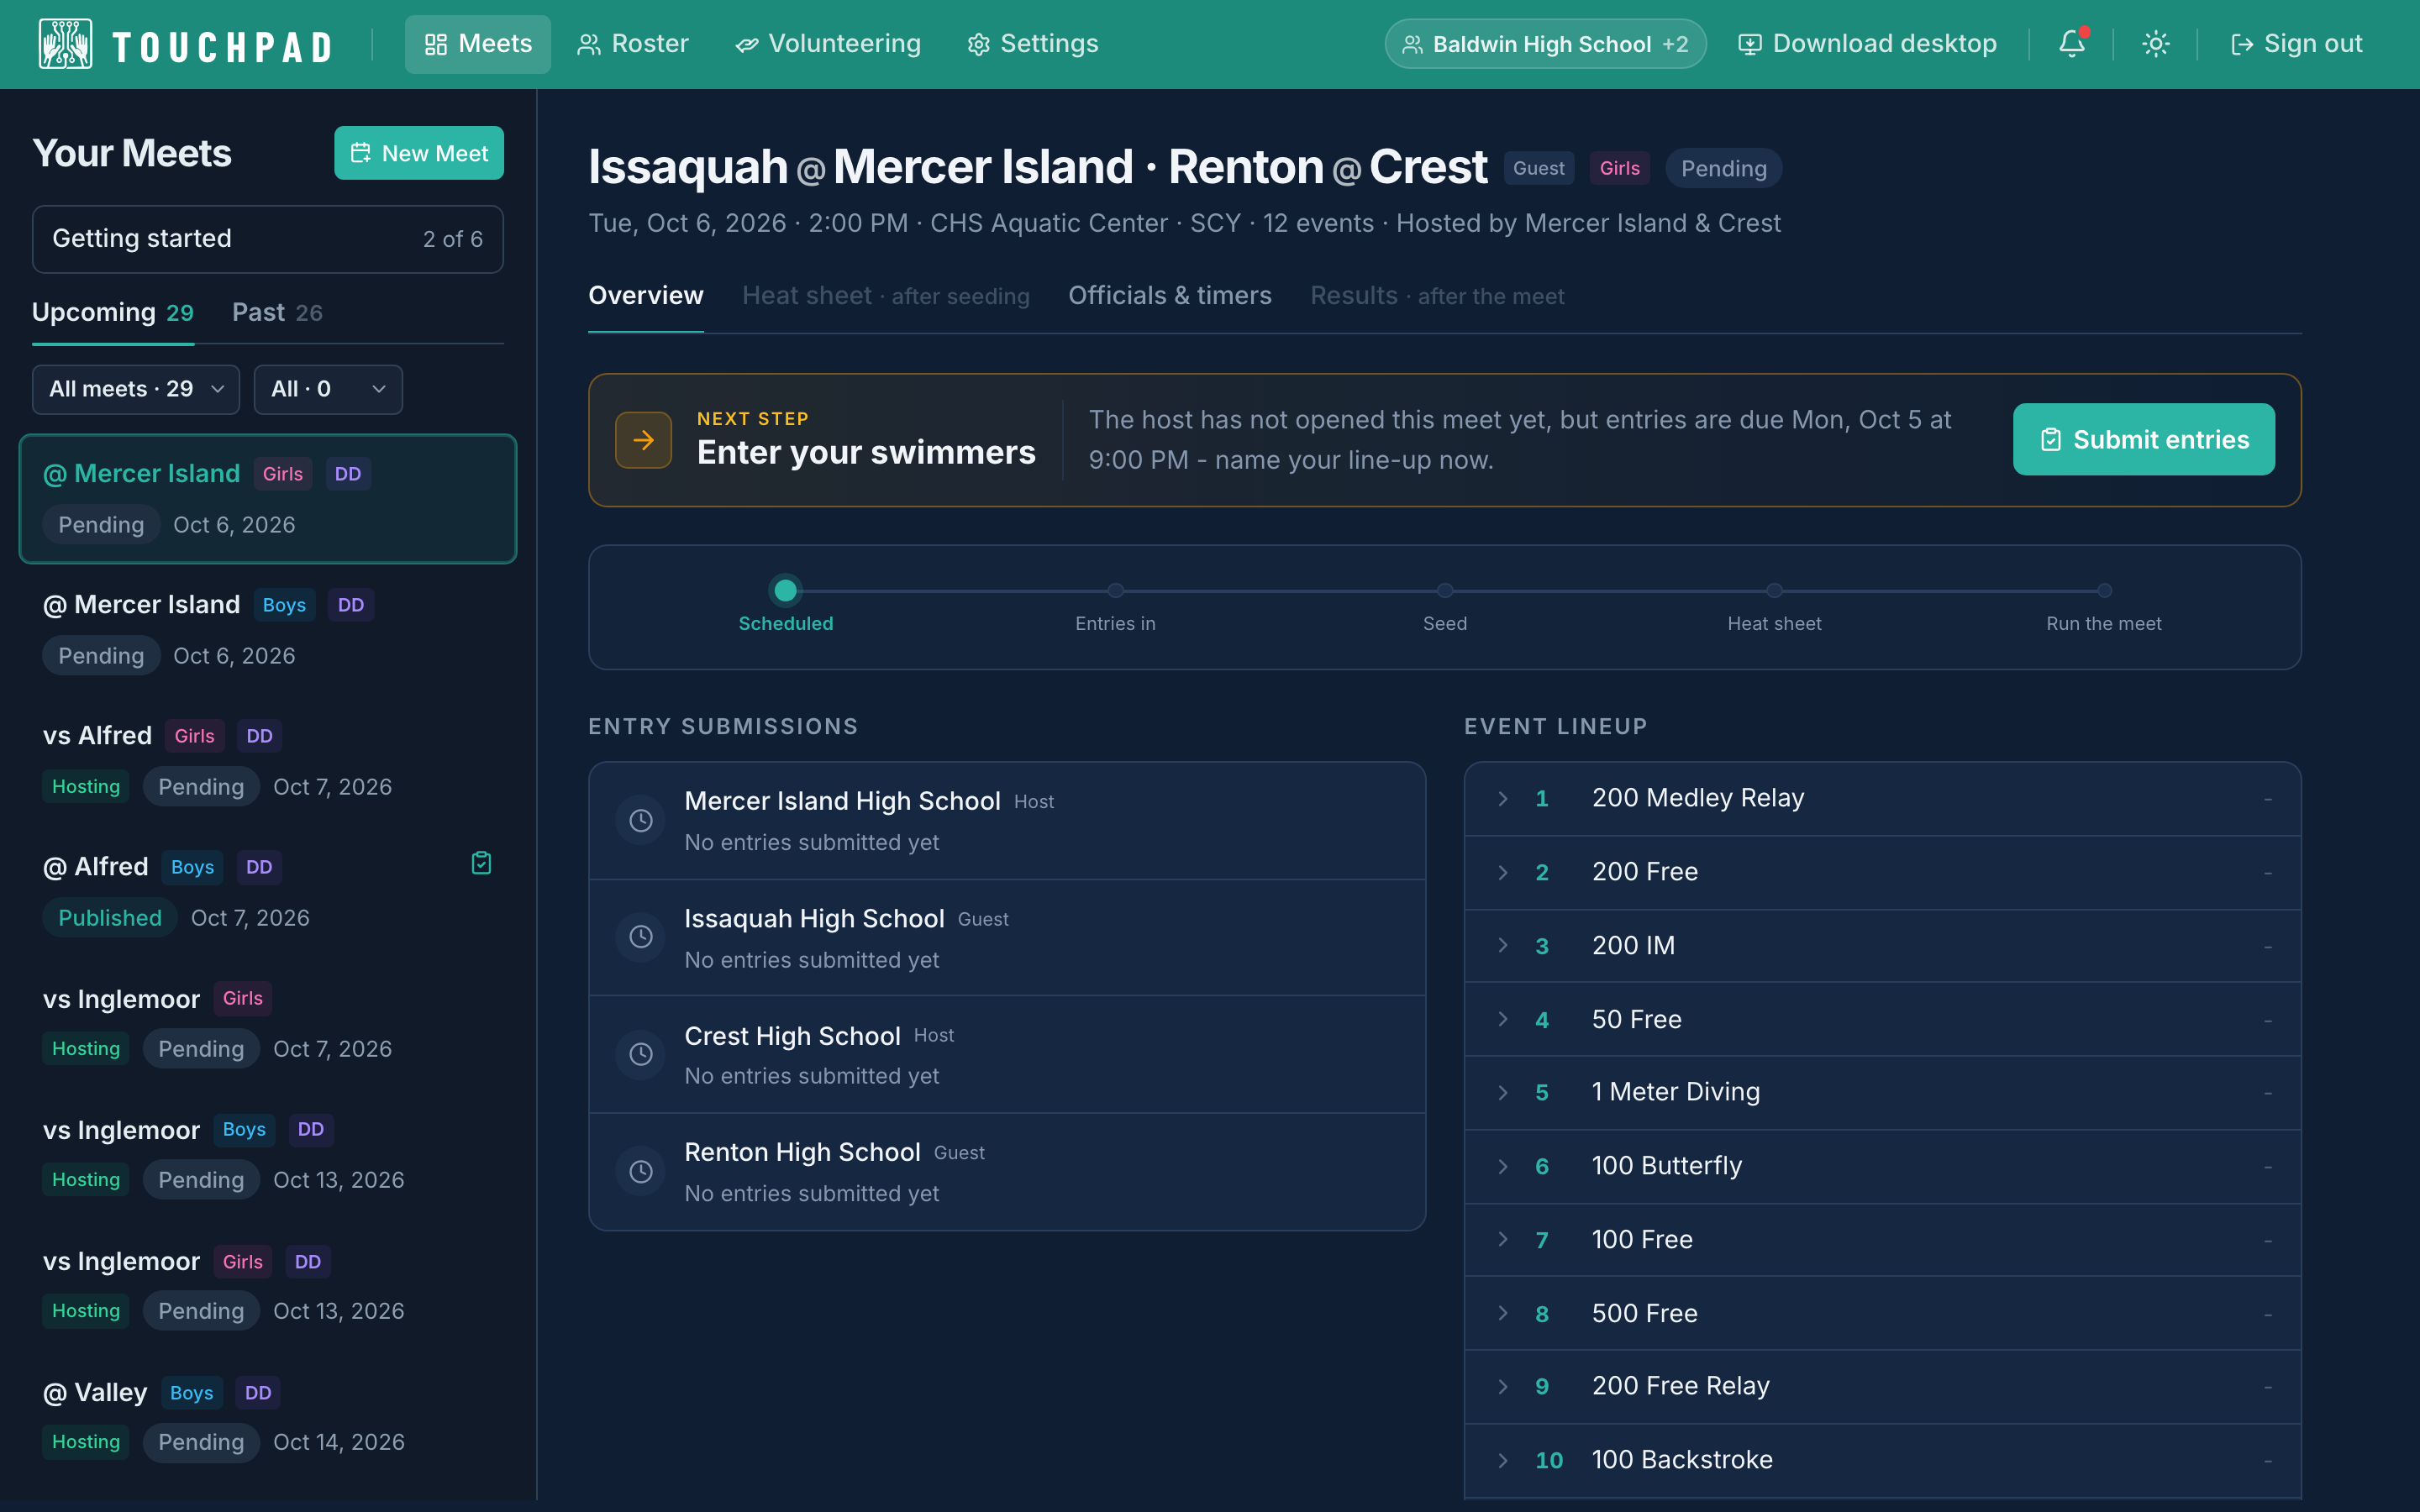Click the Scheduled progress step dot
Screen dimensions: 2420x1512
pyautogui.click(x=786, y=591)
